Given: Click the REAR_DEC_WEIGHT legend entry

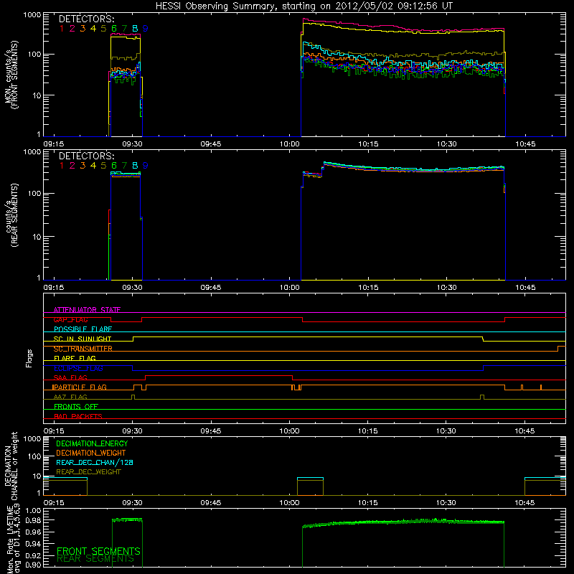Looking at the screenshot, I should tap(88, 472).
